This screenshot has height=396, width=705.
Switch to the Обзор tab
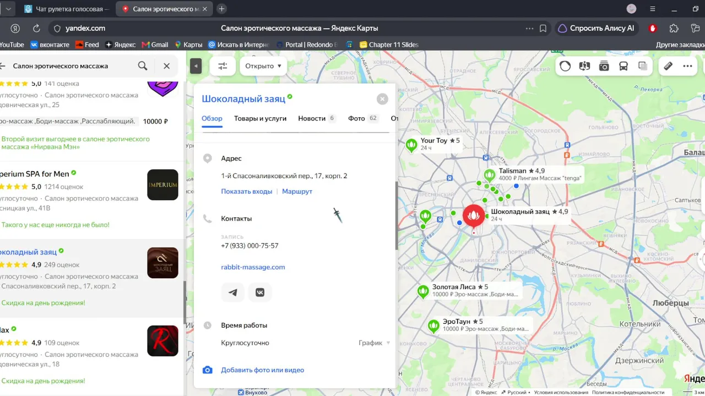[x=212, y=118]
